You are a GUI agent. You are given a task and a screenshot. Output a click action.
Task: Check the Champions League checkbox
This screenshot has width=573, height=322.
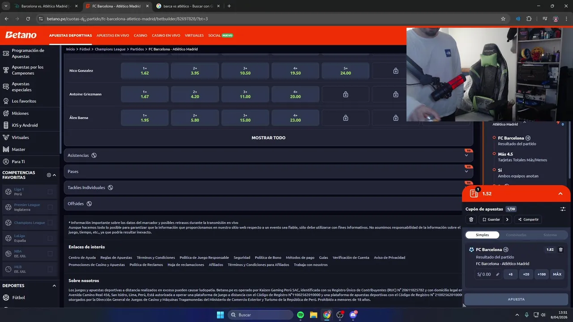(50, 223)
